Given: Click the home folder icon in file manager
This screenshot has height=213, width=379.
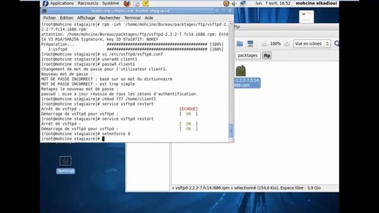Looking at the screenshot, I should (x=240, y=44).
